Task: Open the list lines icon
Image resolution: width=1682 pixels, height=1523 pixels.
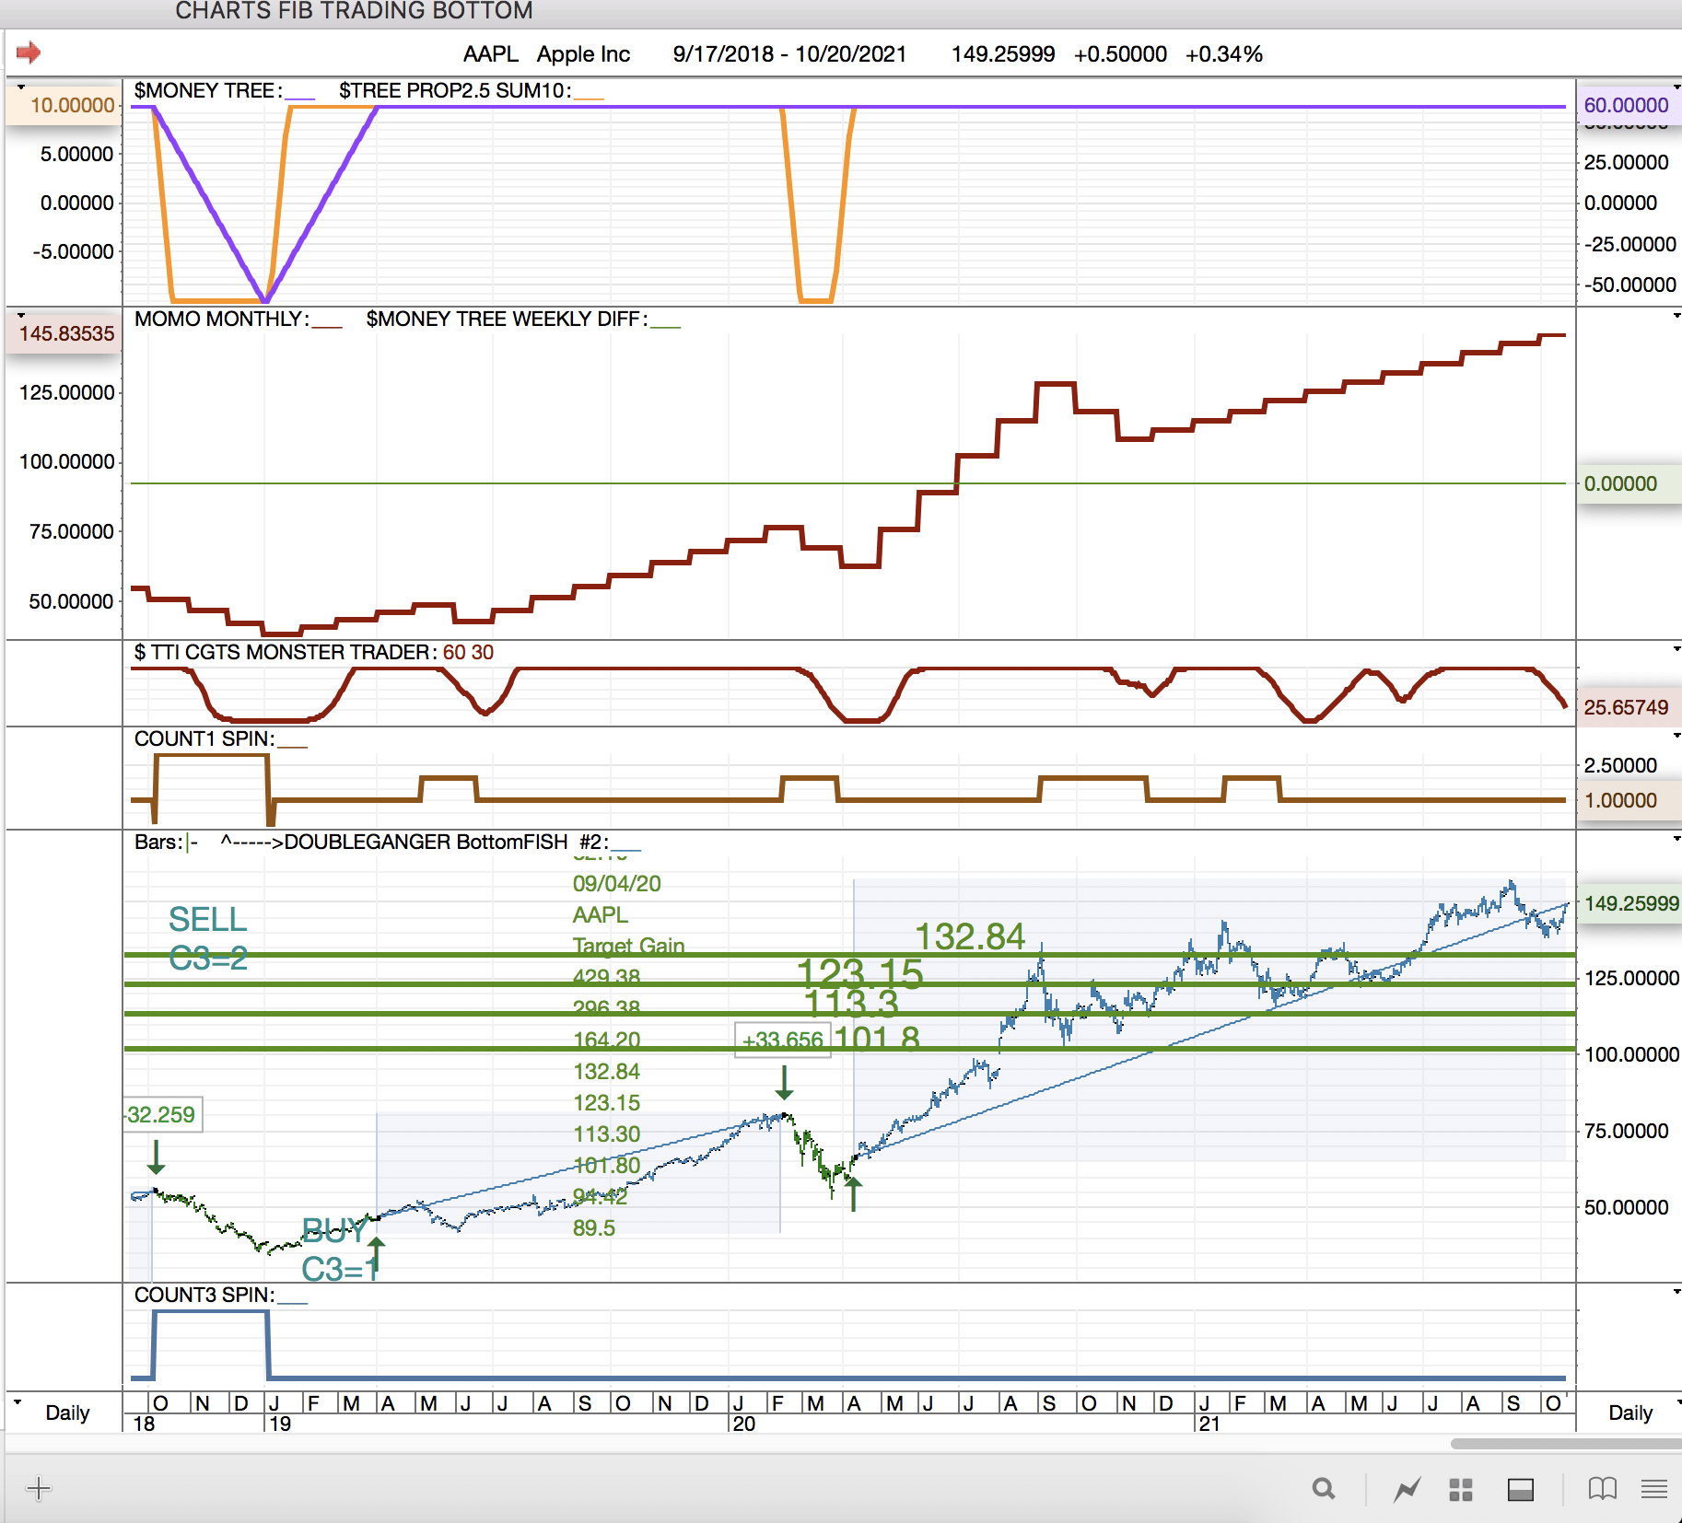Action: pos(1654,1488)
